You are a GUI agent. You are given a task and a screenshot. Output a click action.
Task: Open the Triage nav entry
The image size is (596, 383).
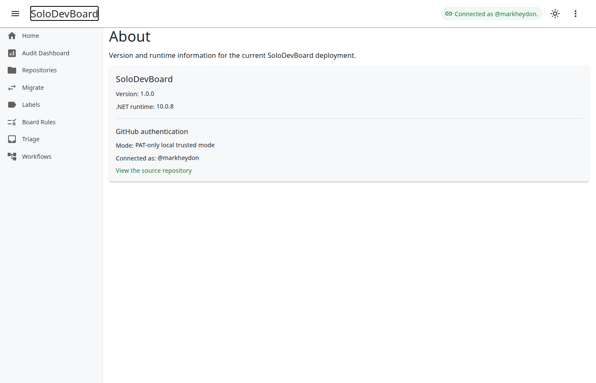(51, 139)
